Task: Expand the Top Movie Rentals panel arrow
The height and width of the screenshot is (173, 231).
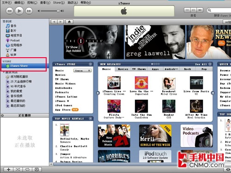Action: point(91,119)
